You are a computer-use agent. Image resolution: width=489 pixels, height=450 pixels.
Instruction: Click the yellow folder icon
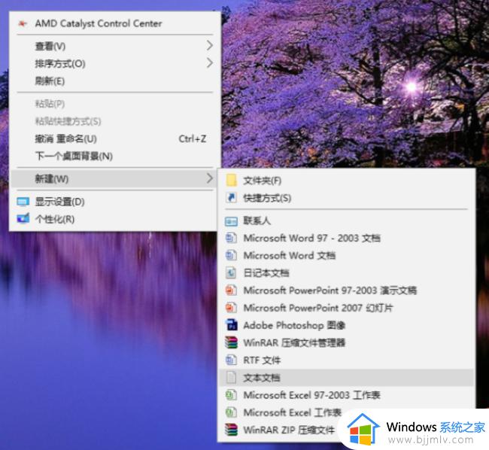(231, 181)
